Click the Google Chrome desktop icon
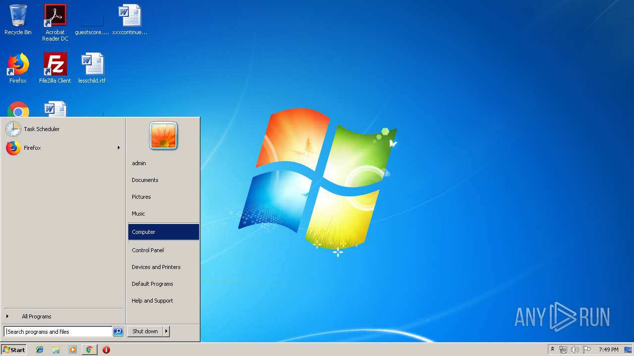Viewport: 634px width, 356px height. 18,109
